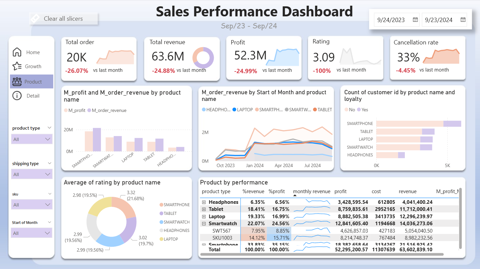This screenshot has height=269, width=480.
Task: Expand the Headphones row in table
Action: click(x=204, y=202)
